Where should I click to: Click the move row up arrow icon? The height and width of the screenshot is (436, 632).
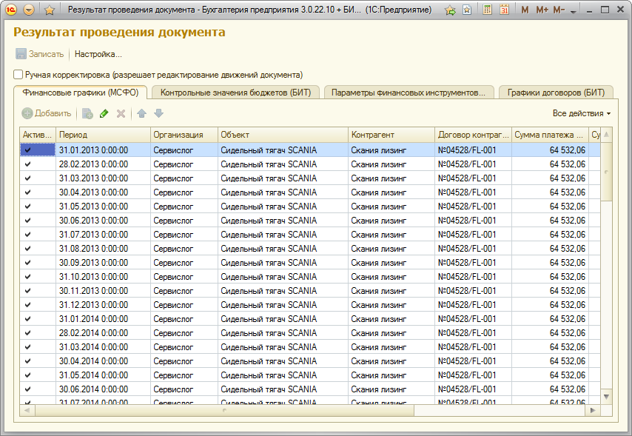pos(142,113)
